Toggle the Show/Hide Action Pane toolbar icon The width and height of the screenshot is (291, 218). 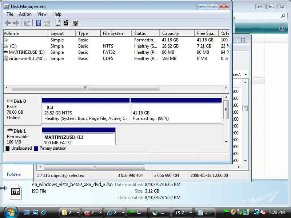click(47, 23)
